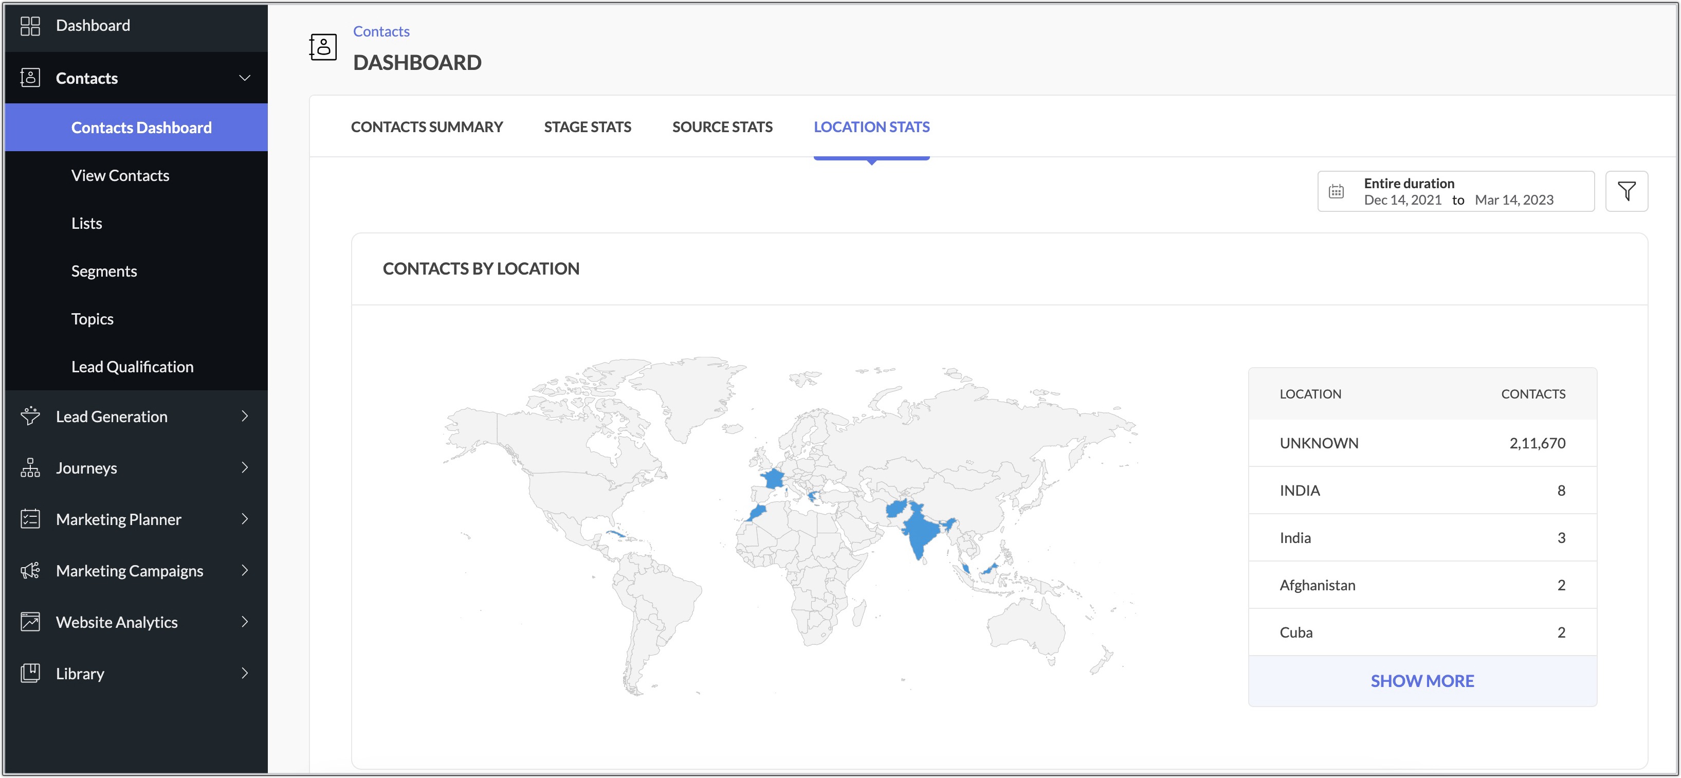Viewport: 1681px width, 778px height.
Task: Click the Journeys flowchart icon
Action: pyautogui.click(x=30, y=467)
